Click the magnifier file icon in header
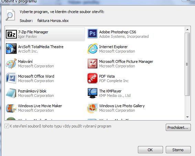The height and width of the screenshot is (156, 195). point(10,15)
